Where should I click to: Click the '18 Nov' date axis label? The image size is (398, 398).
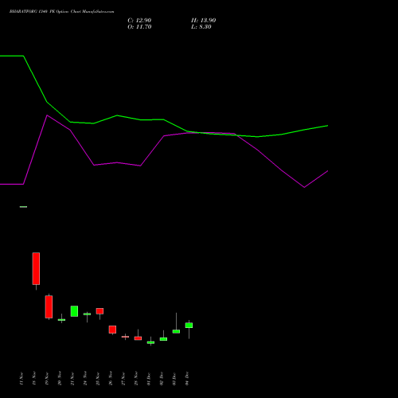(x=34, y=378)
